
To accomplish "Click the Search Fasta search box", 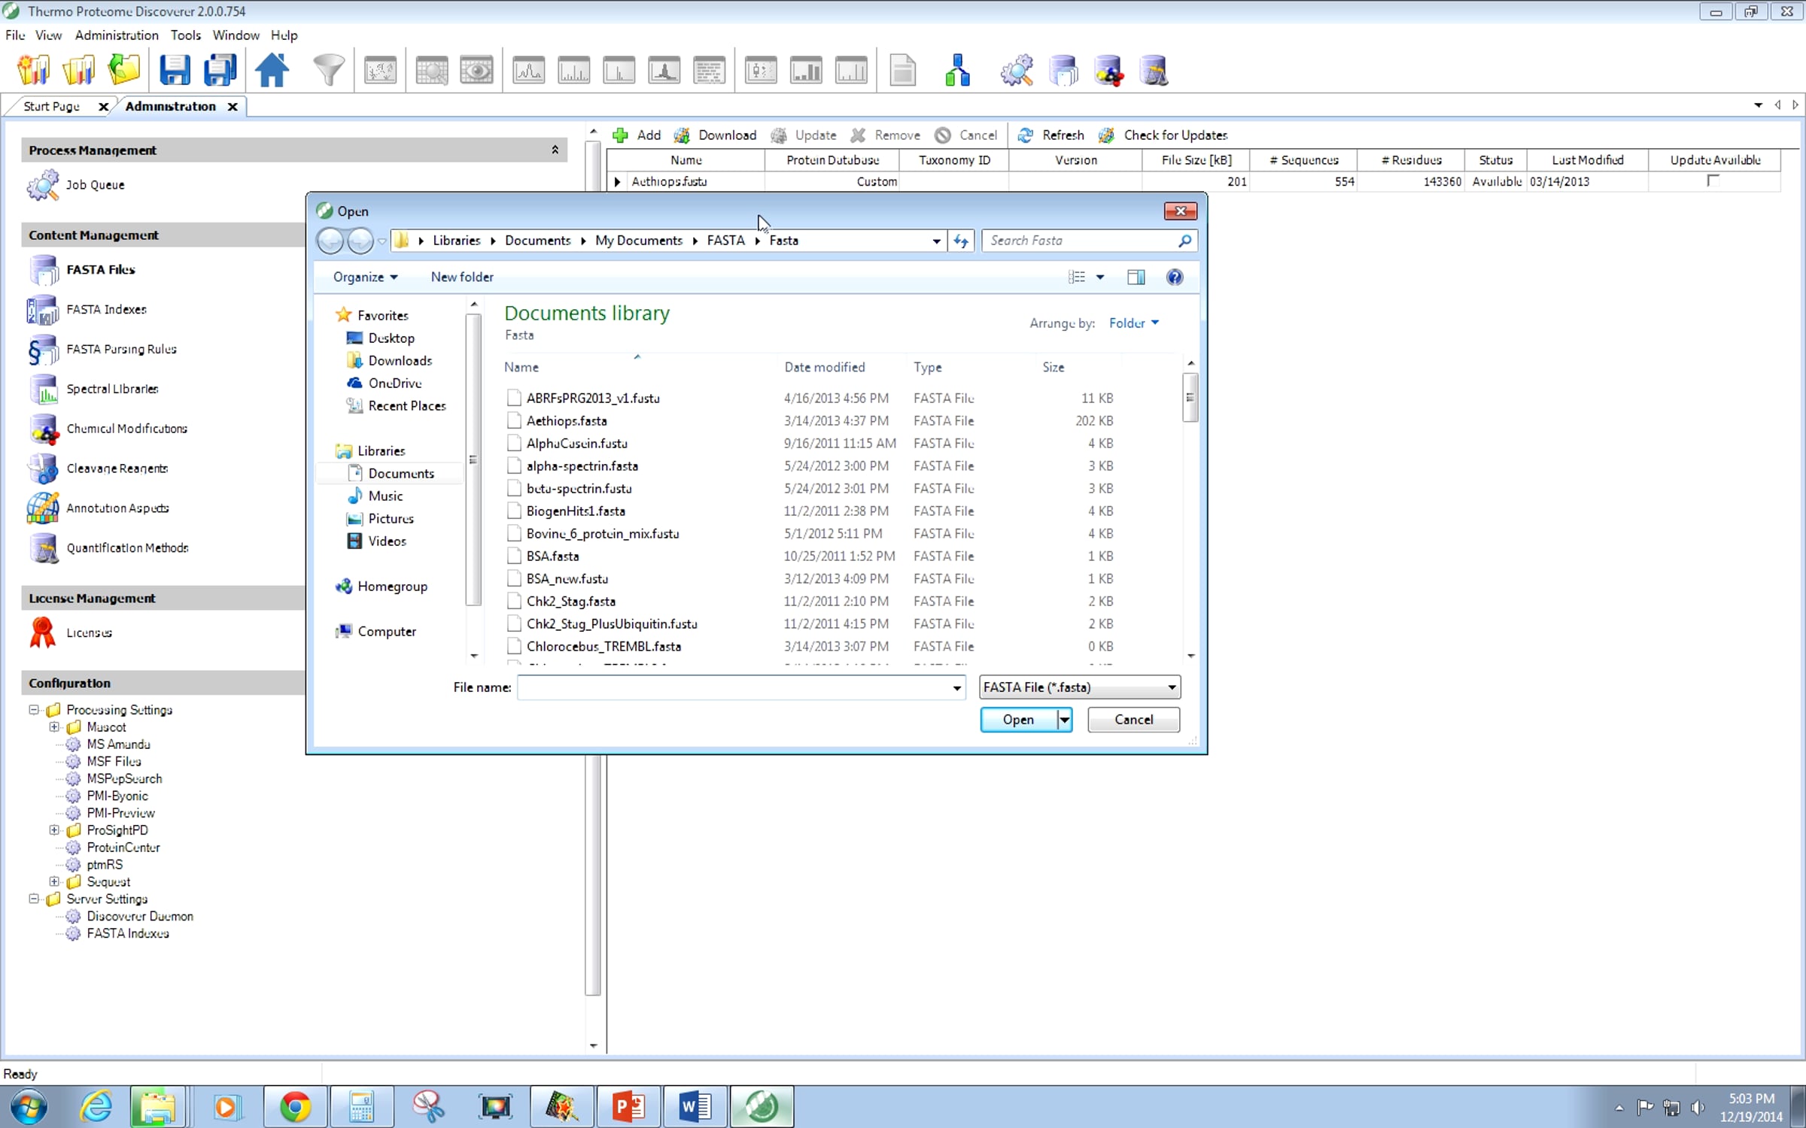I will [1089, 241].
